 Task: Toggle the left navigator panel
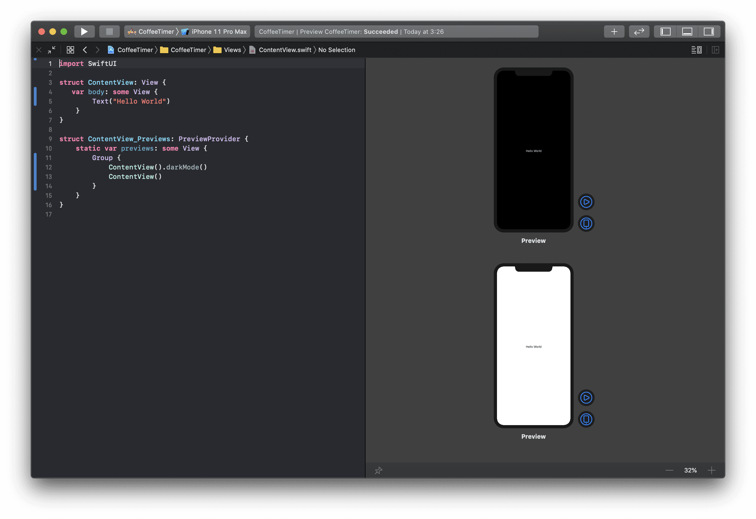[x=665, y=32]
